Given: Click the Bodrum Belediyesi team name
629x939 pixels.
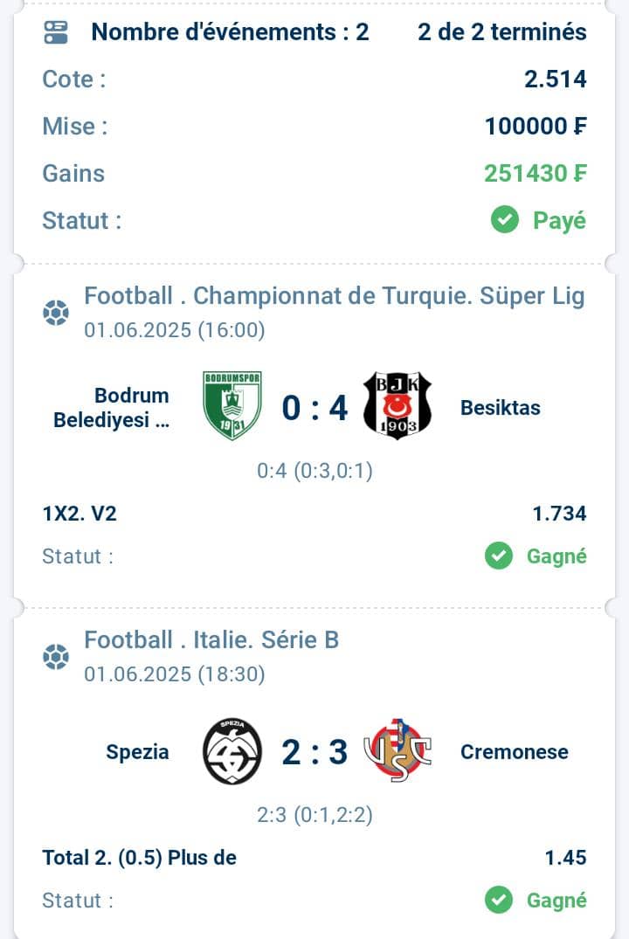Looking at the screenshot, I should [x=112, y=408].
